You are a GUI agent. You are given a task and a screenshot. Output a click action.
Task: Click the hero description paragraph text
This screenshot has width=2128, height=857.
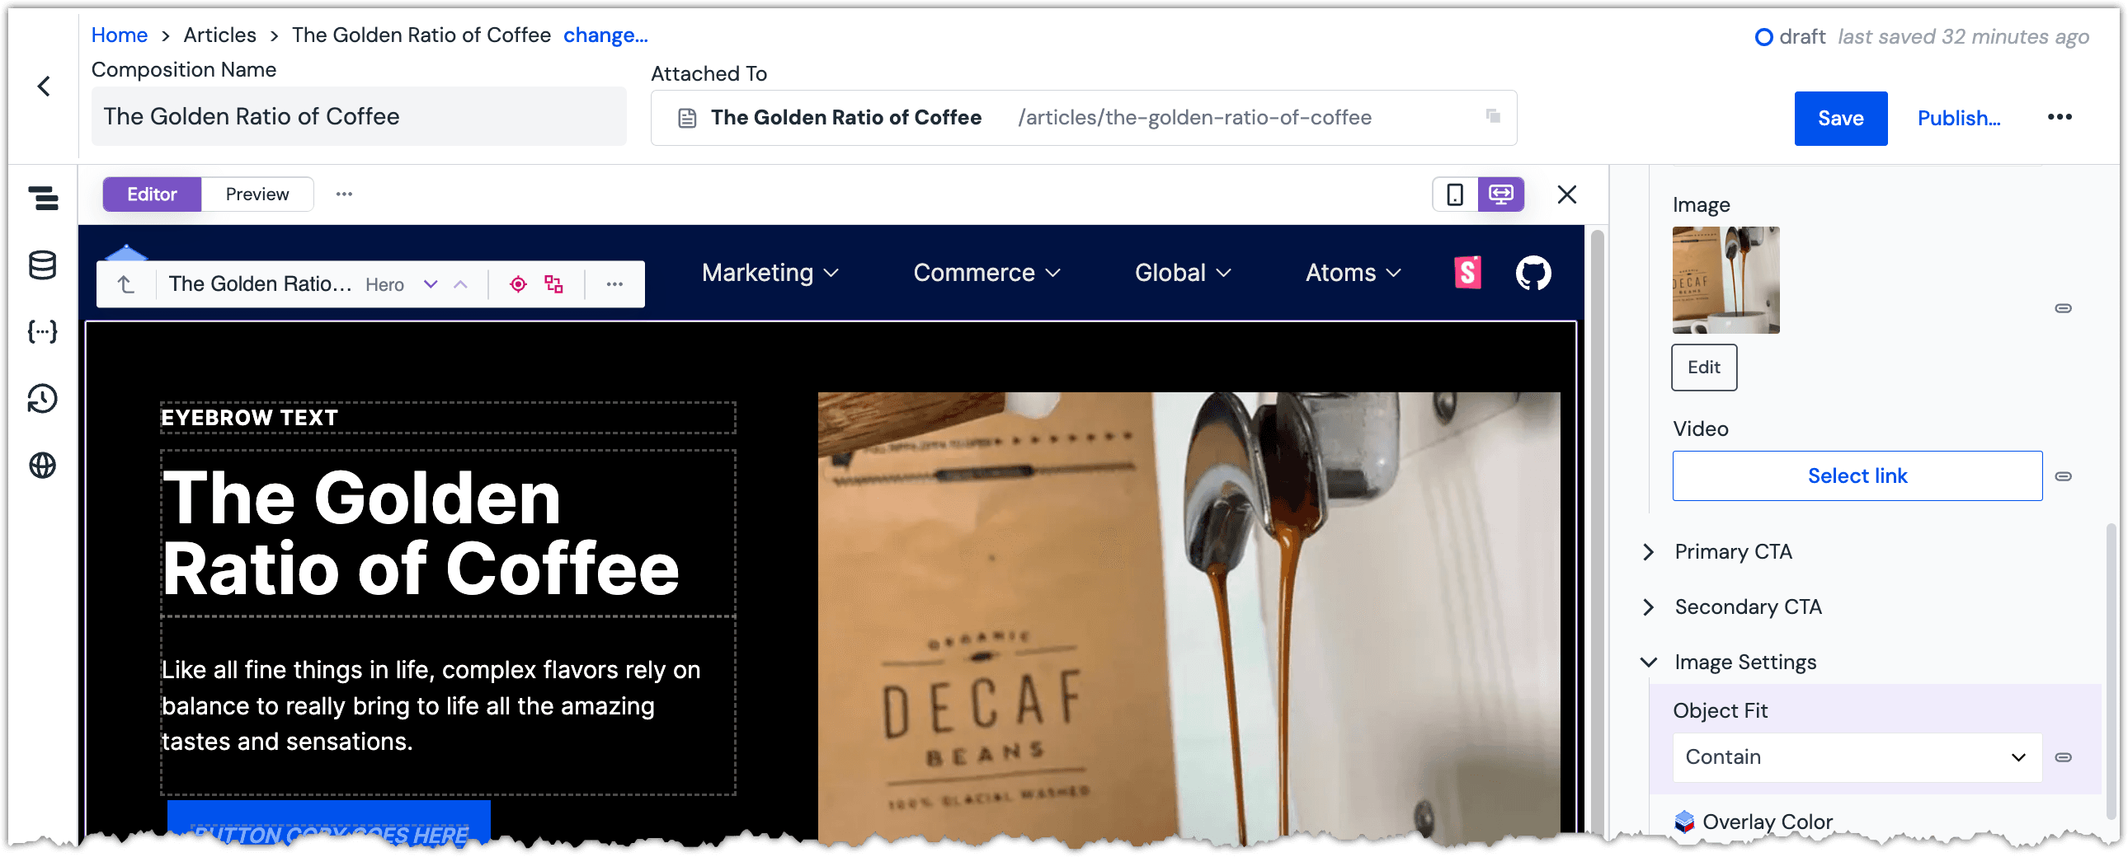coord(448,706)
